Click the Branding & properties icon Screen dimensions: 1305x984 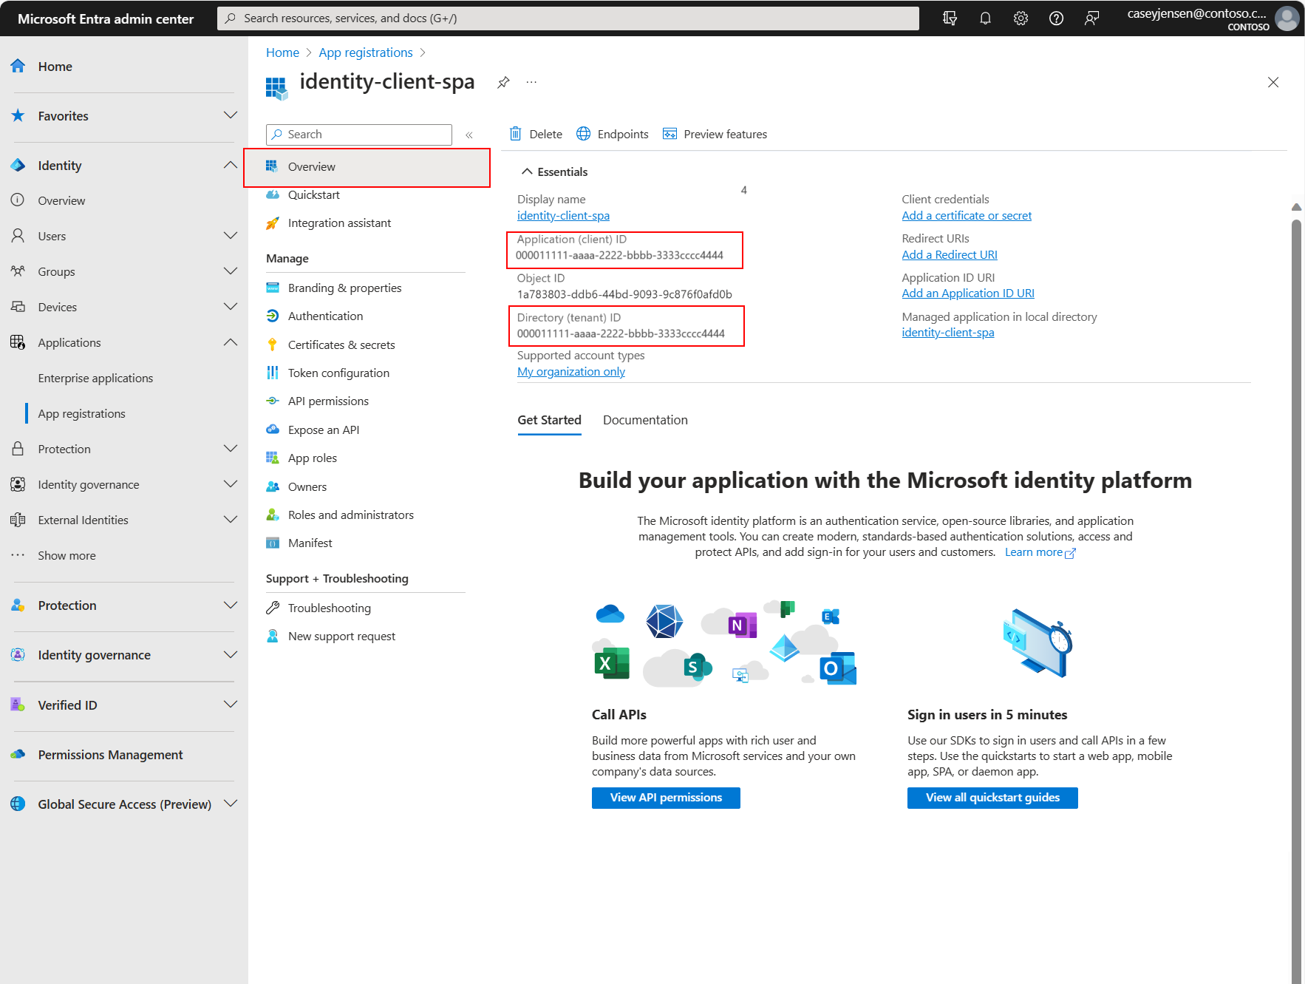(x=273, y=288)
